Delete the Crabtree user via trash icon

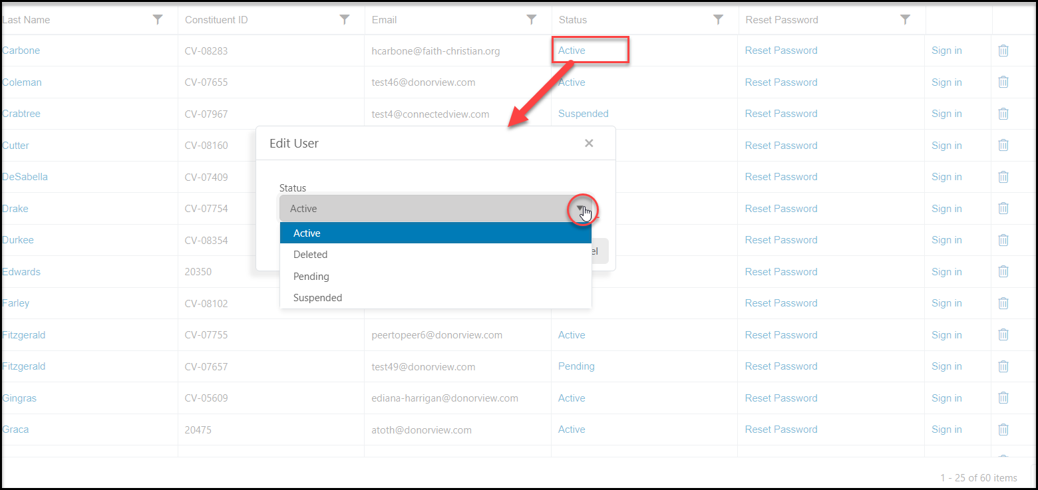(x=1003, y=114)
